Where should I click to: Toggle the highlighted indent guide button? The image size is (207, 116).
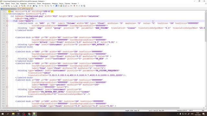tap(56, 6)
